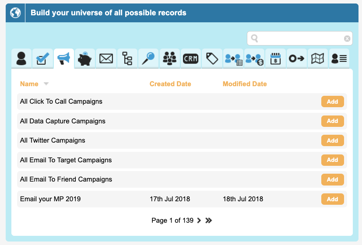Image resolution: width=362 pixels, height=245 pixels.
Task: Select the checkbox tick tab icon
Action: tap(42, 58)
